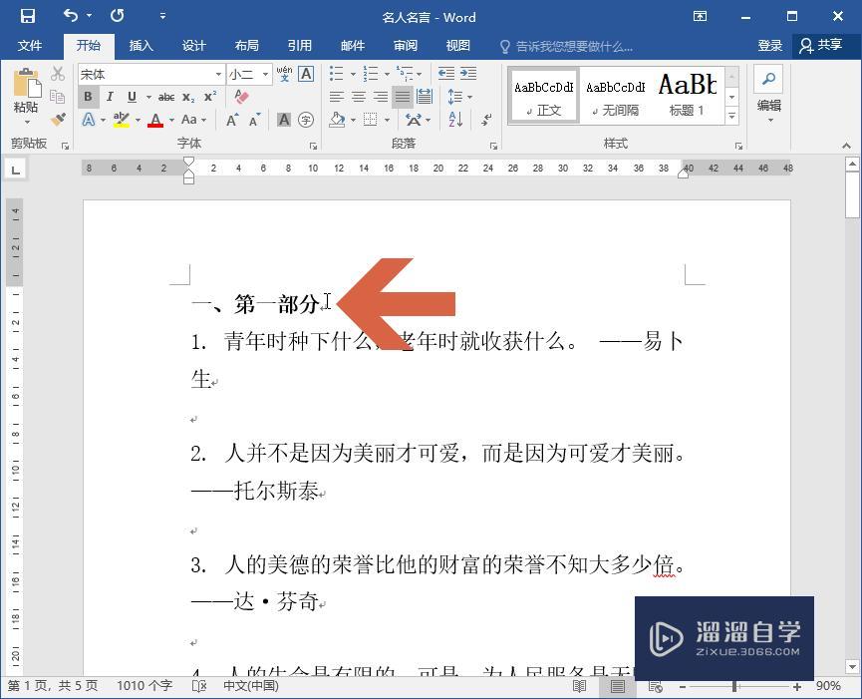
Task: Click Clear All Formatting eraser icon
Action: click(x=241, y=97)
